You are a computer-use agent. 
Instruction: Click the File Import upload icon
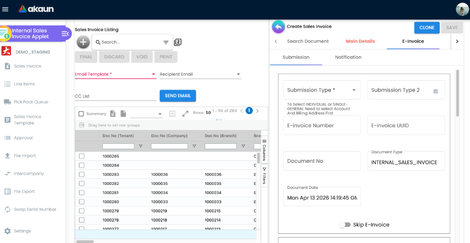[7, 156]
